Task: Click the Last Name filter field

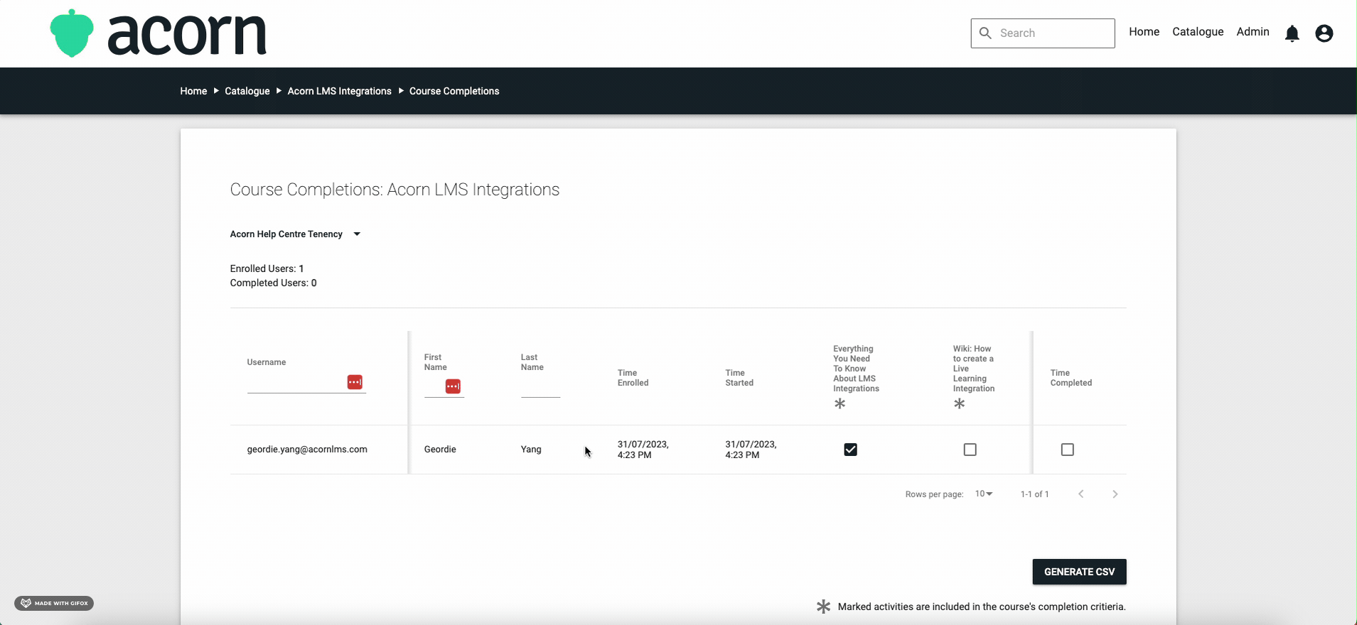Action: 540,388
